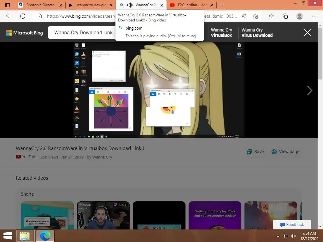Open Settings and more ellipsis menu

(x=314, y=16)
